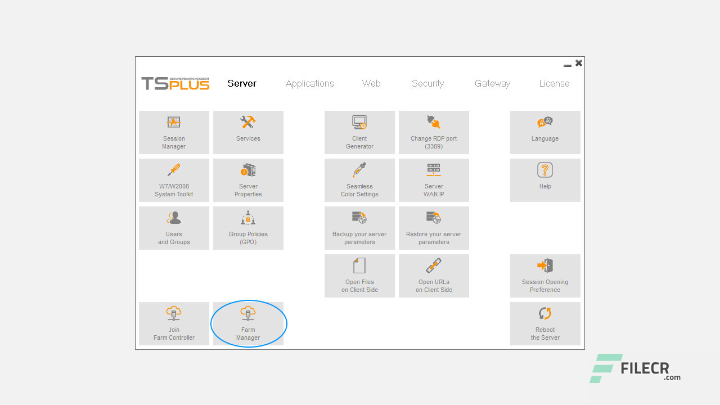Image resolution: width=720 pixels, height=405 pixels.
Task: Open Group Policies (GPO)
Action: coord(248,228)
